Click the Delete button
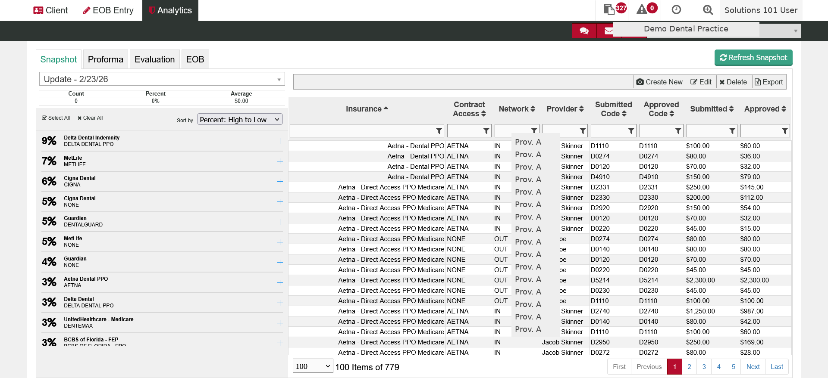828x378 pixels. pyautogui.click(x=734, y=82)
